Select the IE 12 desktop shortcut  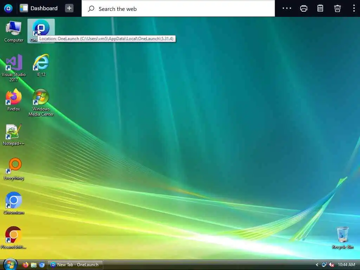click(x=41, y=65)
